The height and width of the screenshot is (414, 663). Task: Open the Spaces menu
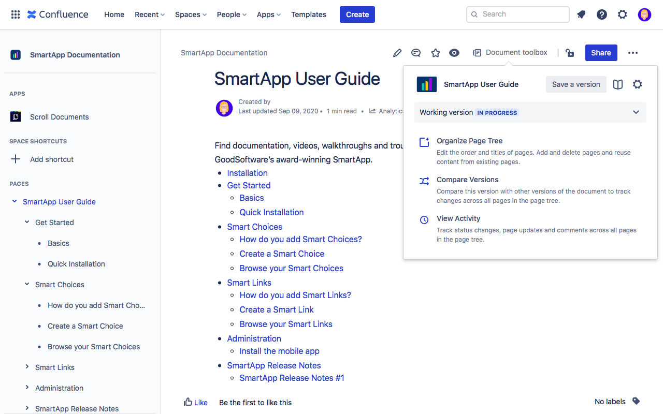pyautogui.click(x=191, y=14)
